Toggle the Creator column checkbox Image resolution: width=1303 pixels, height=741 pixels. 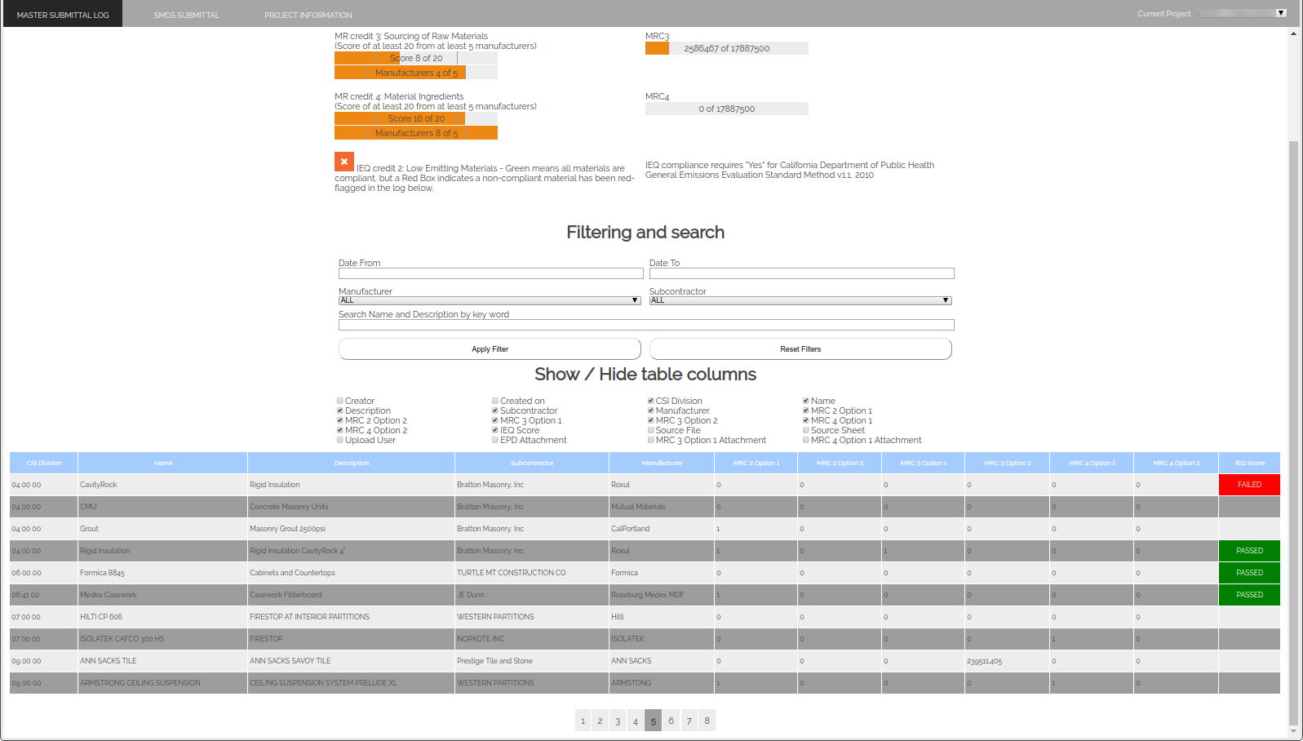tap(340, 401)
